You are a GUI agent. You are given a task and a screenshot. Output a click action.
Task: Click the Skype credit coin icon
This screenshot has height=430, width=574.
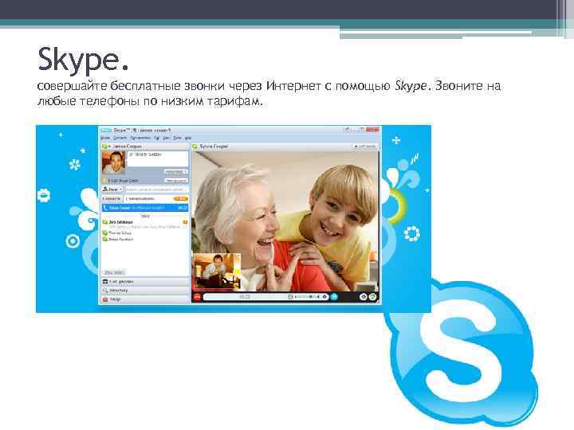(104, 181)
